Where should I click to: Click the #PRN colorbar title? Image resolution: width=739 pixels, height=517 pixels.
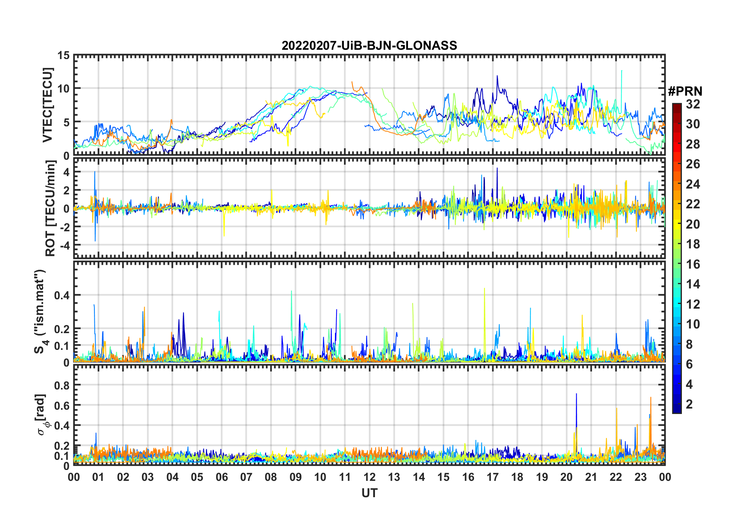point(685,91)
